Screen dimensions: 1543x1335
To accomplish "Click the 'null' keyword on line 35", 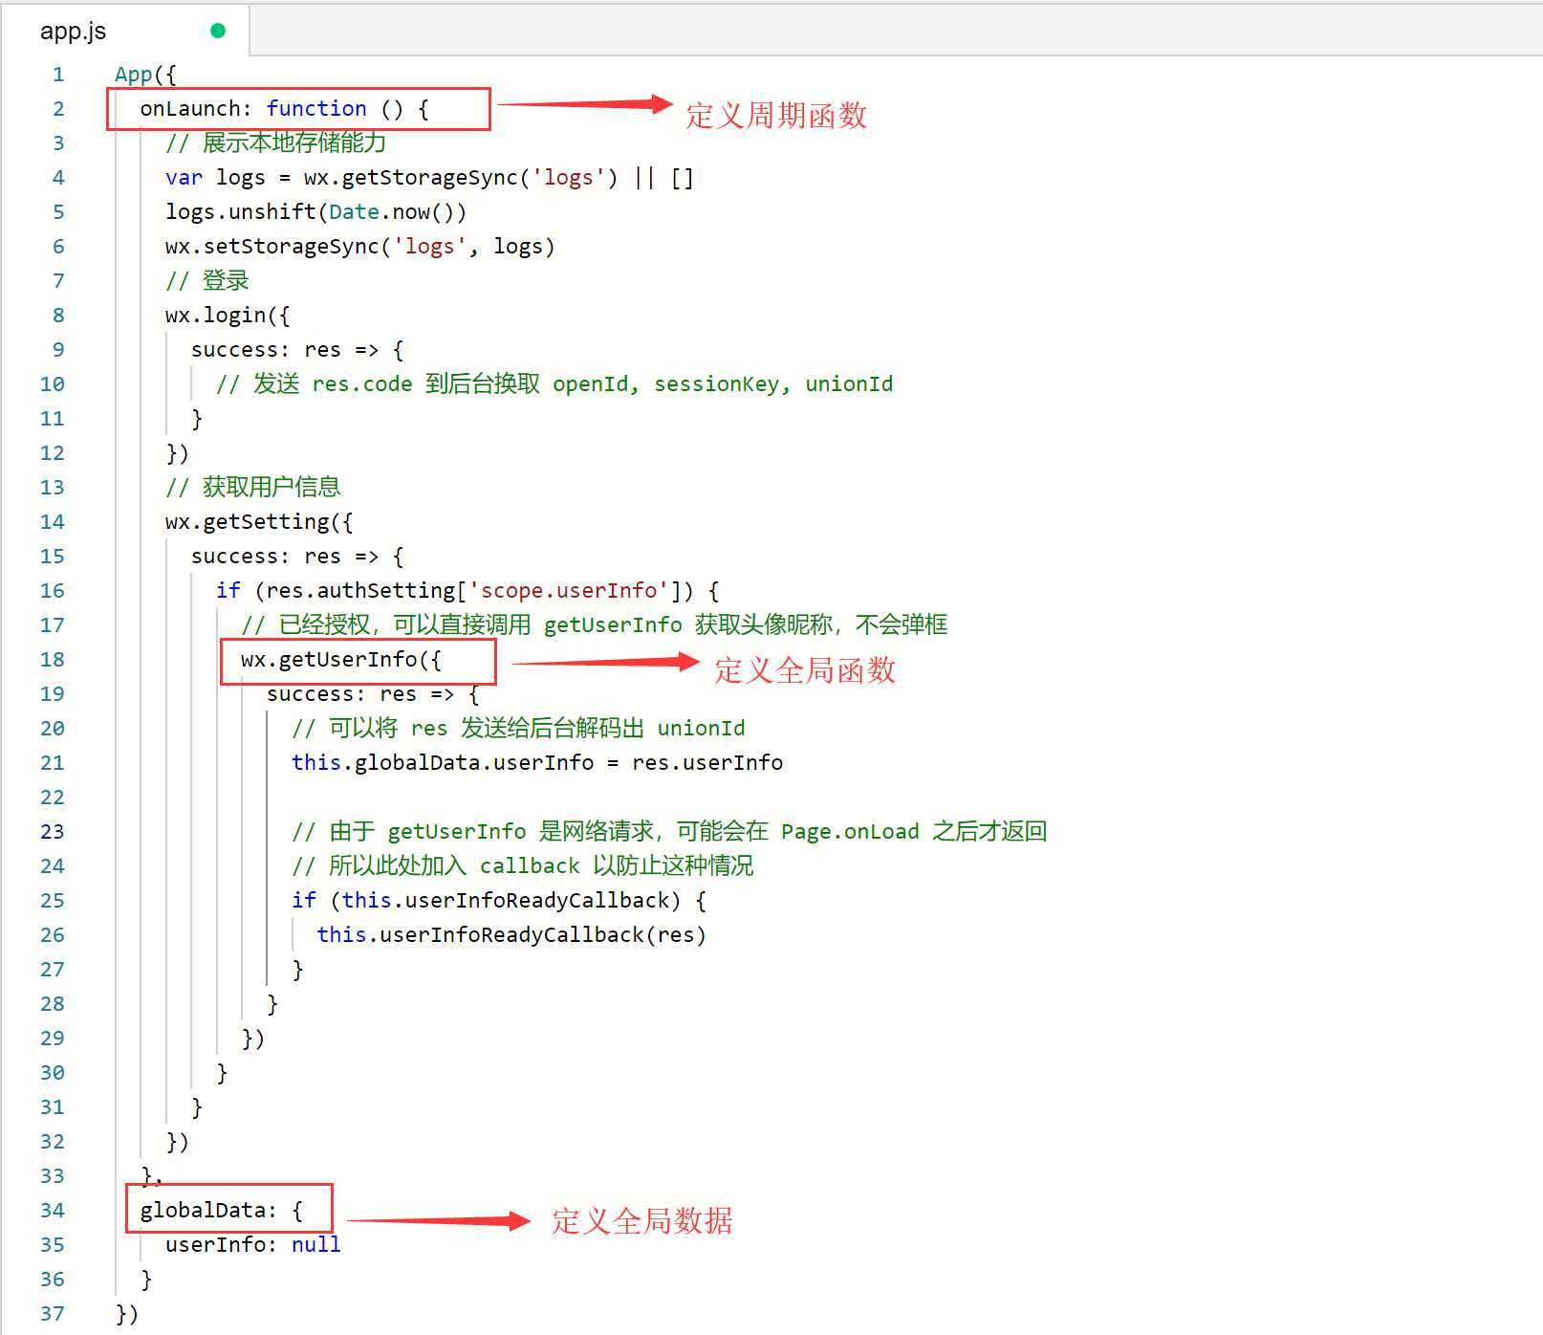I will (x=315, y=1245).
